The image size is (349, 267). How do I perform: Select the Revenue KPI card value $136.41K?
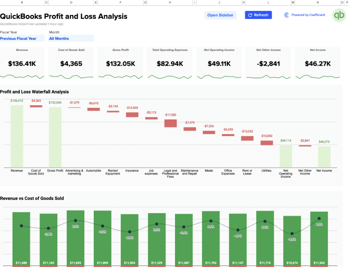[22, 64]
